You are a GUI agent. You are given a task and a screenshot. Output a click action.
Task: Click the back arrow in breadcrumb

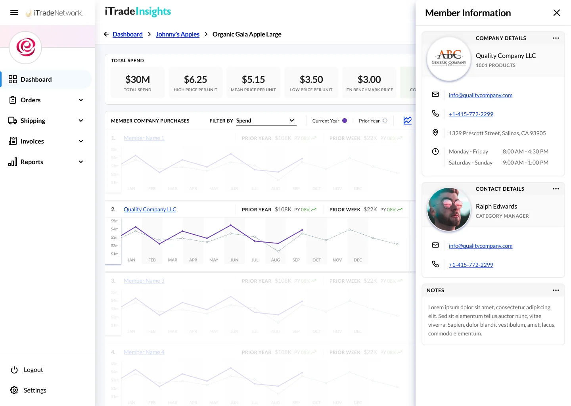tap(106, 34)
